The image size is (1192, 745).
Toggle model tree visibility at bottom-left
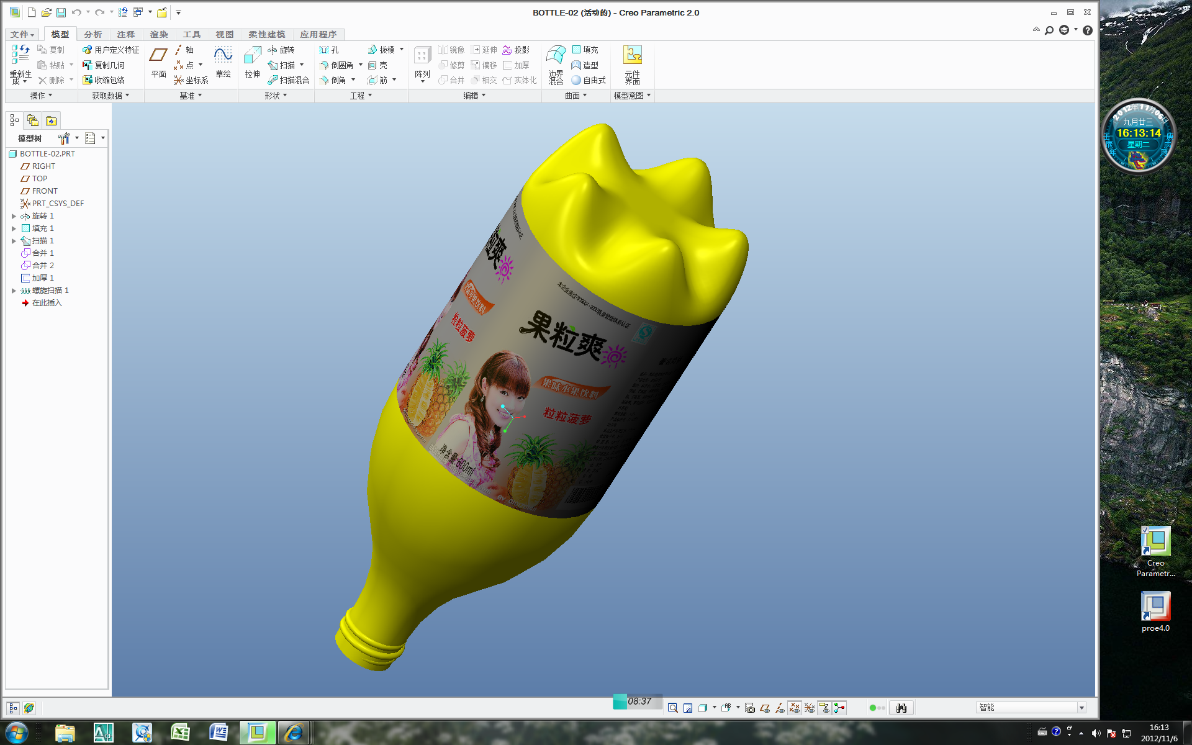13,708
